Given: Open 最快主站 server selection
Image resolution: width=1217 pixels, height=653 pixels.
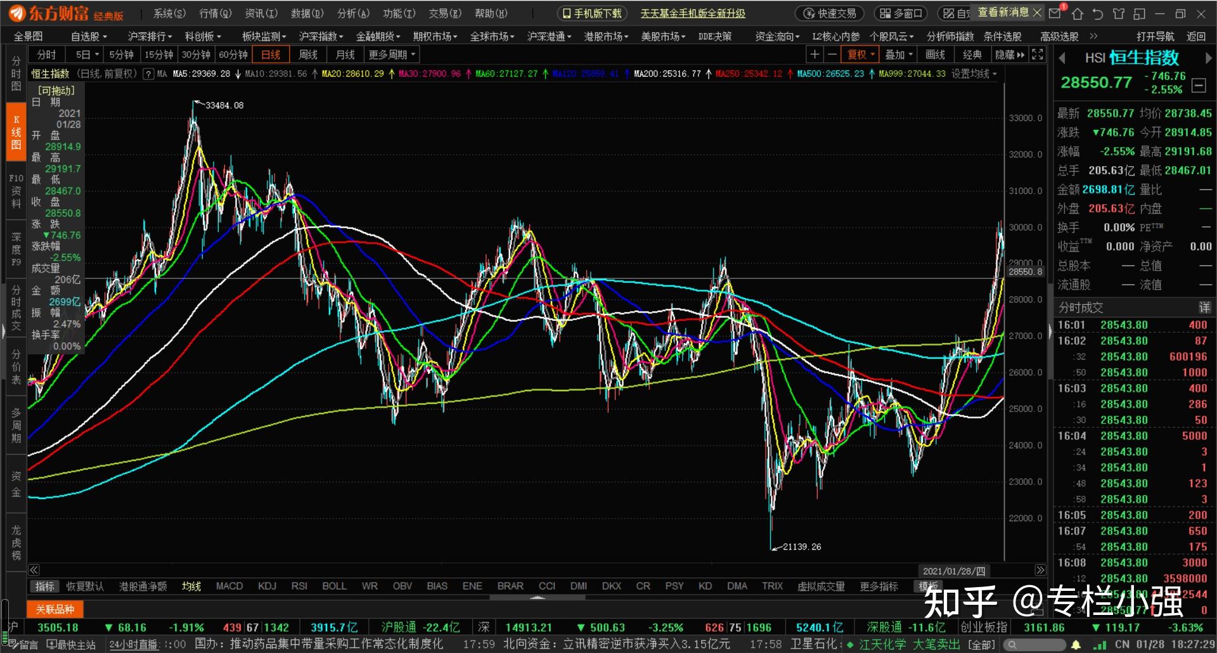Looking at the screenshot, I should pos(72,645).
